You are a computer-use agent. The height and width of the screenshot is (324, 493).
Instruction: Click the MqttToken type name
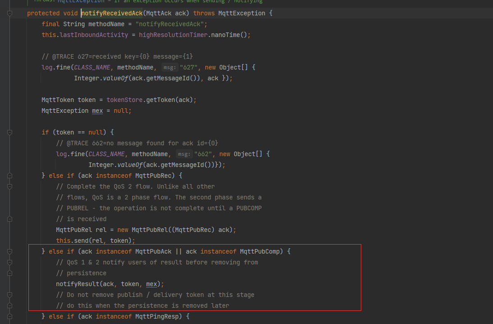click(x=58, y=100)
